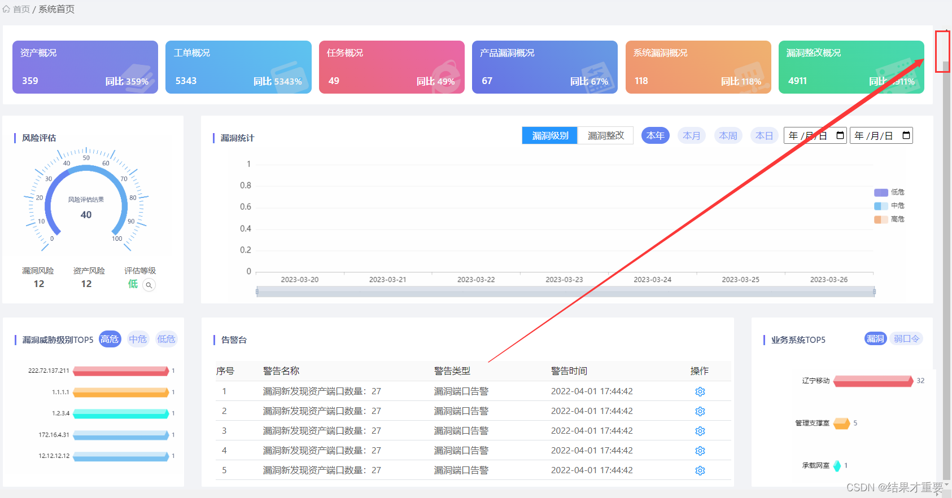Open the 资产概况 card

pos(85,67)
